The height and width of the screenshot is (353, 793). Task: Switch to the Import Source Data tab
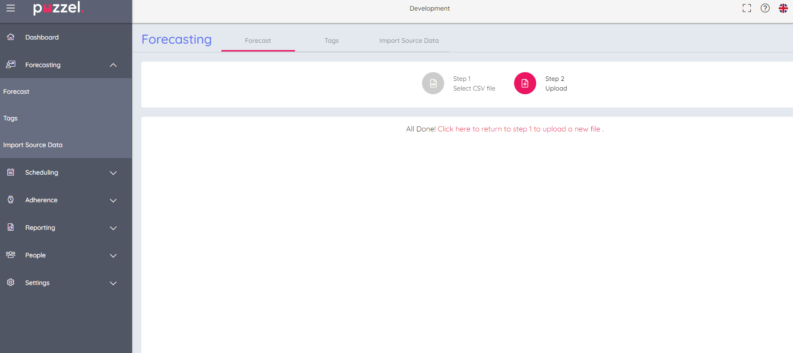(x=409, y=40)
